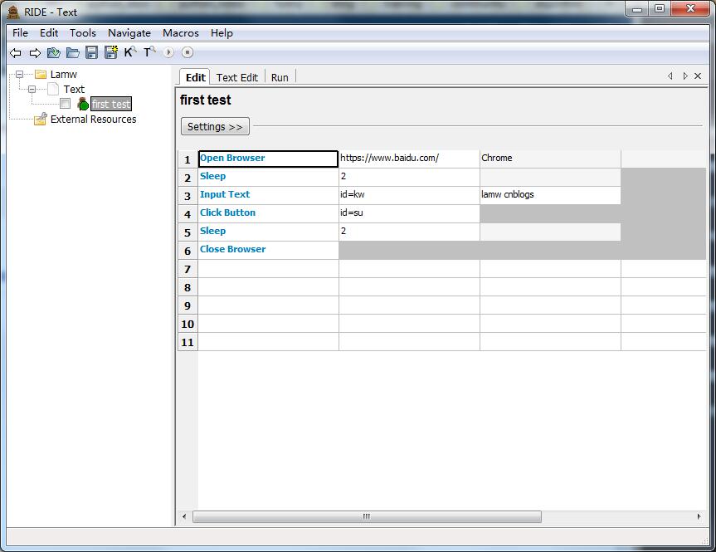Click the empty keyword cell in row 7
This screenshot has height=552, width=716.
(268, 268)
